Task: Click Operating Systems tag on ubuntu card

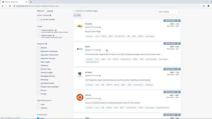Action: (x=163, y=108)
